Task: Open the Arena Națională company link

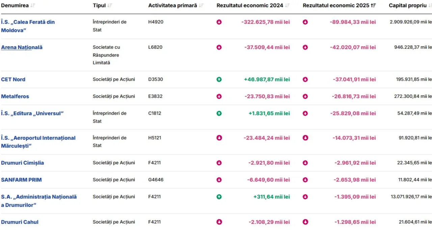Action: [x=22, y=47]
